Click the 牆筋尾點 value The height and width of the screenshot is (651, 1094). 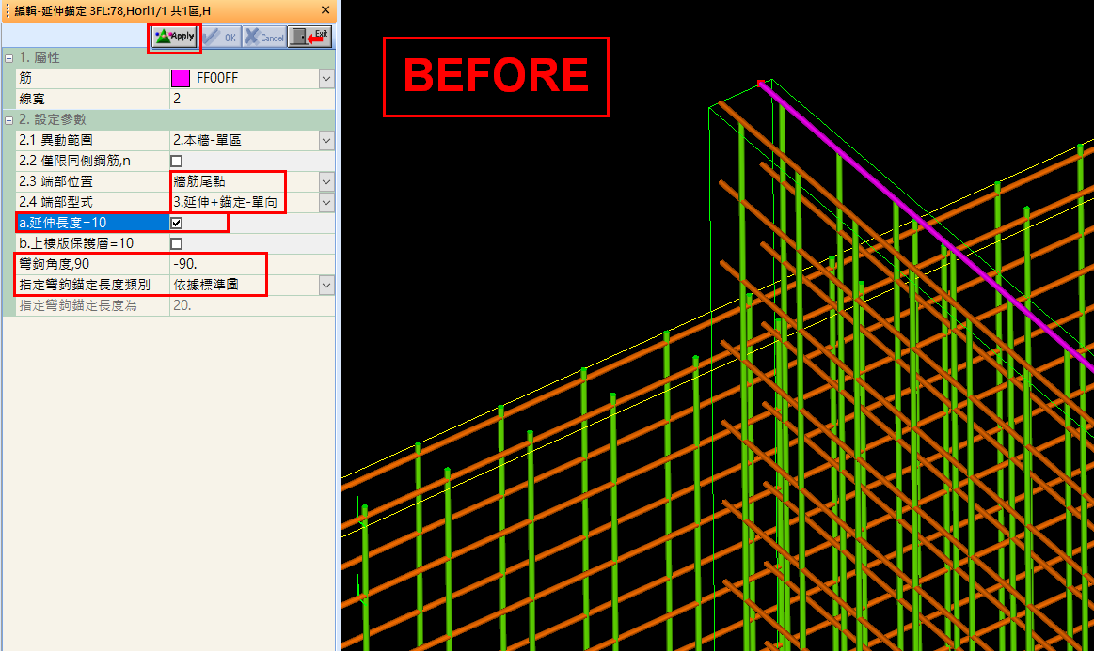pyautogui.click(x=199, y=181)
